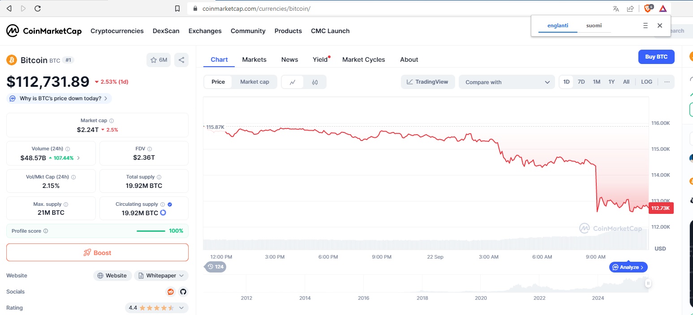Open the translate icon in the address bar
This screenshot has height=315, width=693.
point(616,9)
